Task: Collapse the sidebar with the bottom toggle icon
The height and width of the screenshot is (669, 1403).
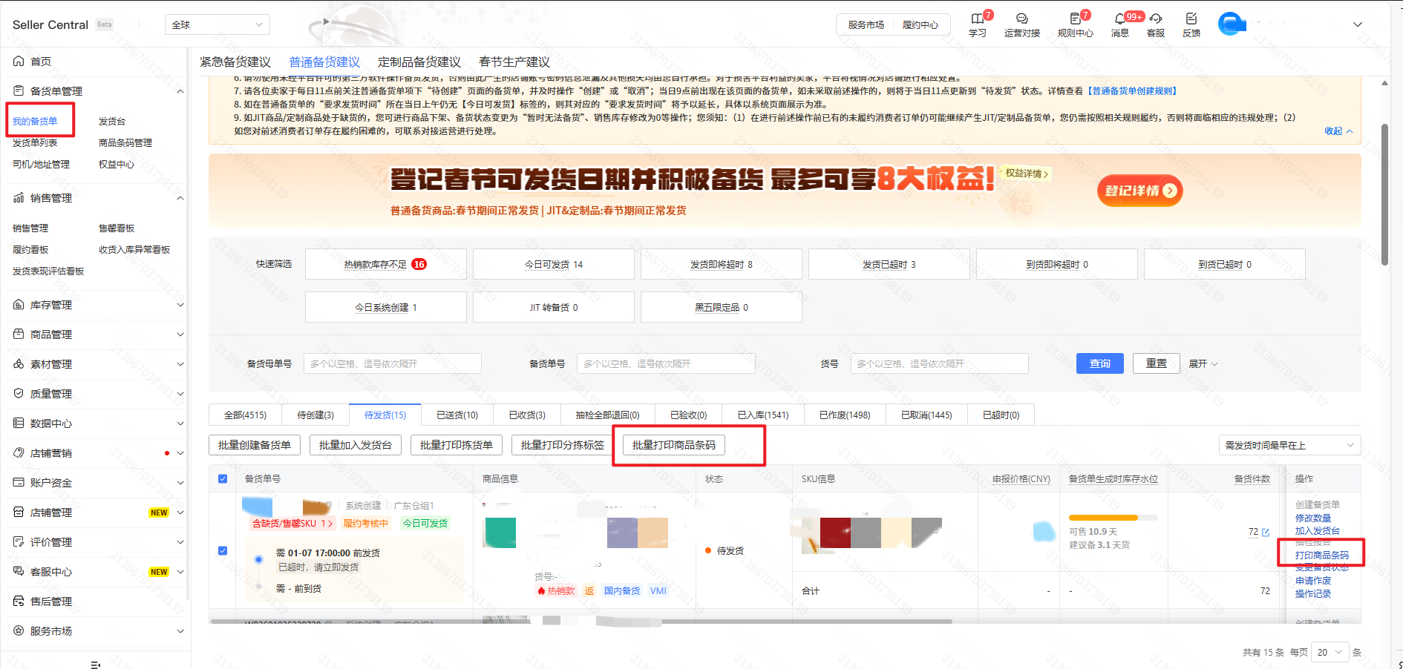Action: point(95,665)
